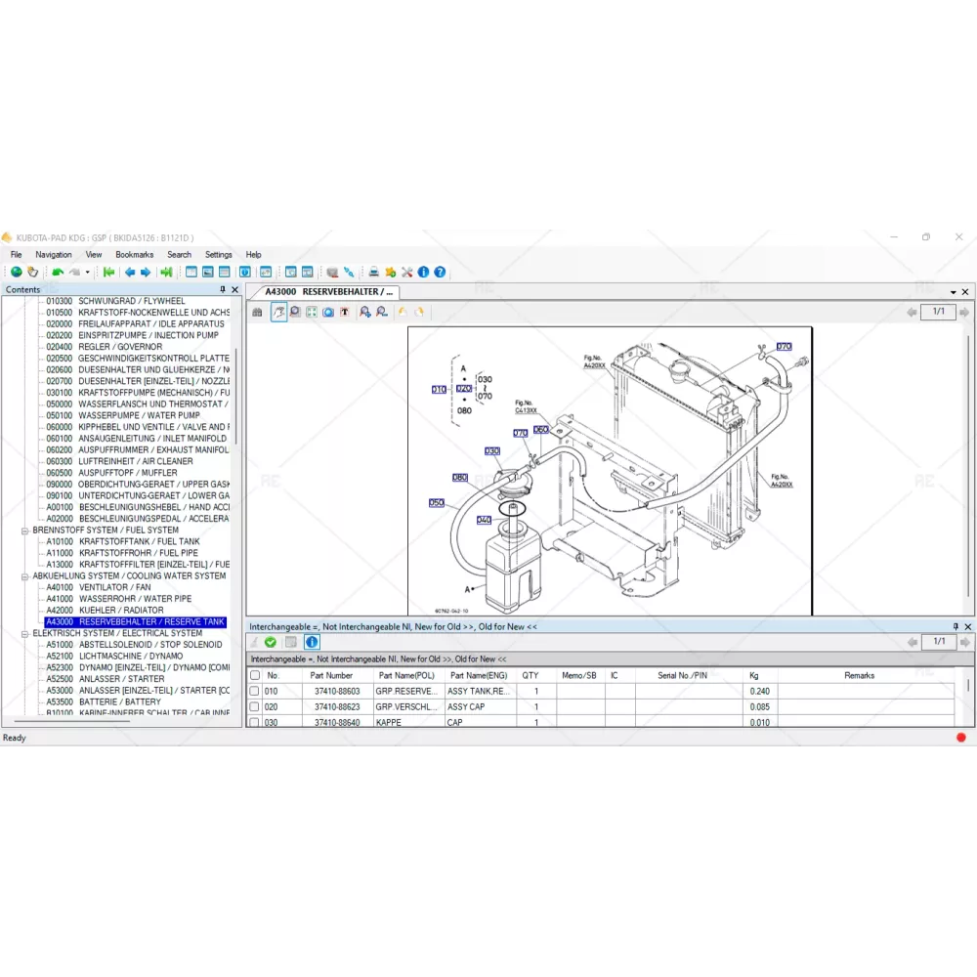
Task: Collapse the ELEKTRISCH SYSTEM / ELECTRICAL SYSTEM node
Action: click(24, 633)
